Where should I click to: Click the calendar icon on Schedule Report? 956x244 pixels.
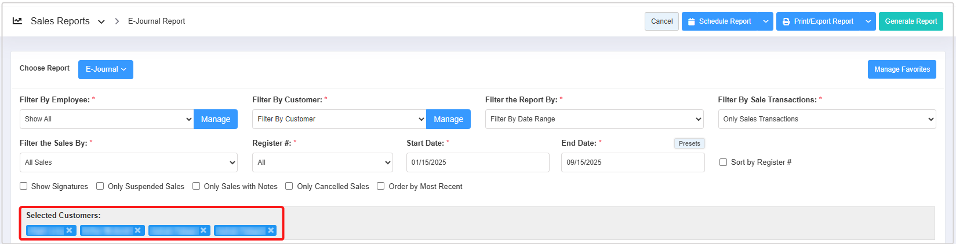click(x=691, y=21)
